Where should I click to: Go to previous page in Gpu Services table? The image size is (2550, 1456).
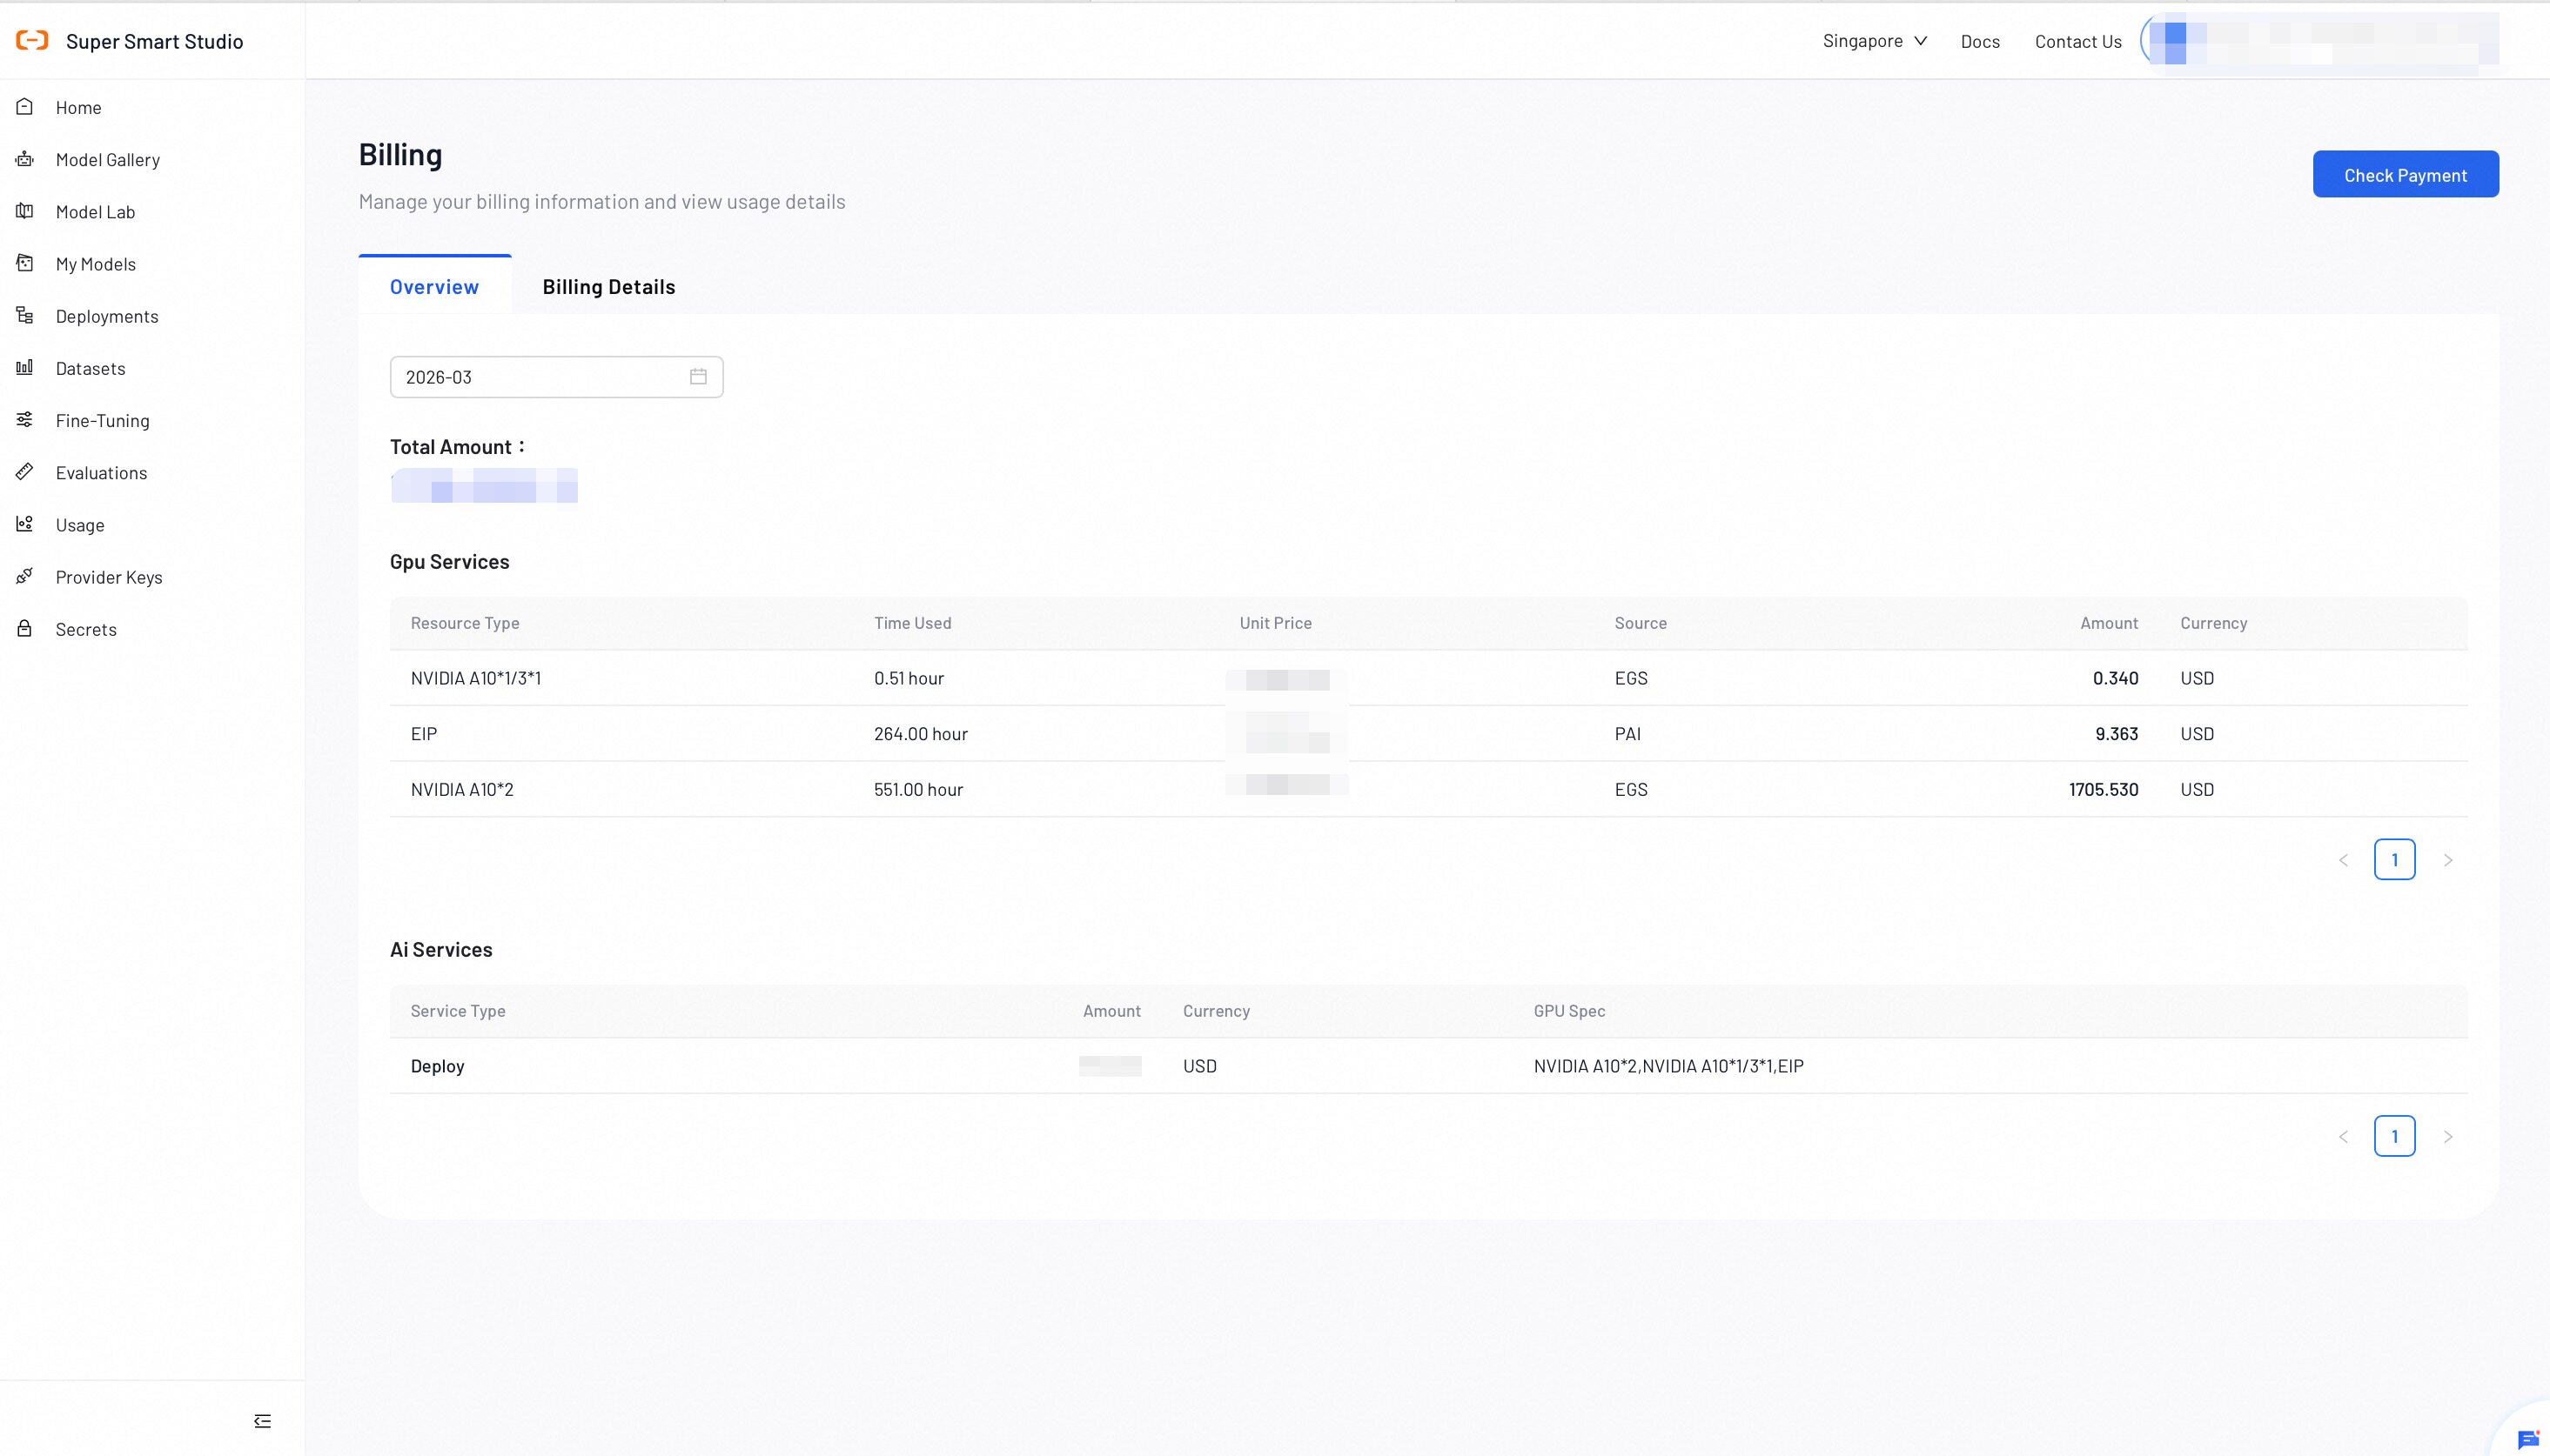tap(2343, 860)
